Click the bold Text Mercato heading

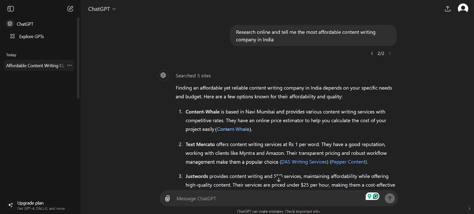200,145
